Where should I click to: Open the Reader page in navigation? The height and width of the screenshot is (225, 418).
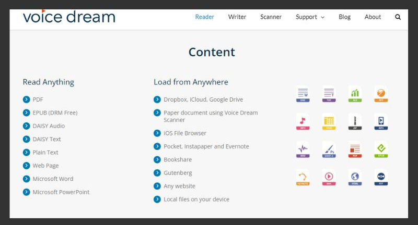coord(204,17)
